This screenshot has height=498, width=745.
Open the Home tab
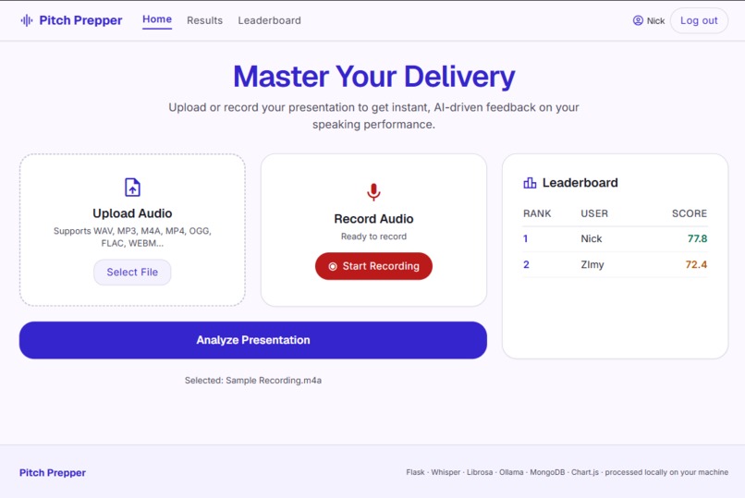pyautogui.click(x=157, y=19)
